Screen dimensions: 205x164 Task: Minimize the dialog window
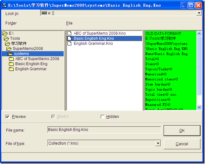coord(183,5)
